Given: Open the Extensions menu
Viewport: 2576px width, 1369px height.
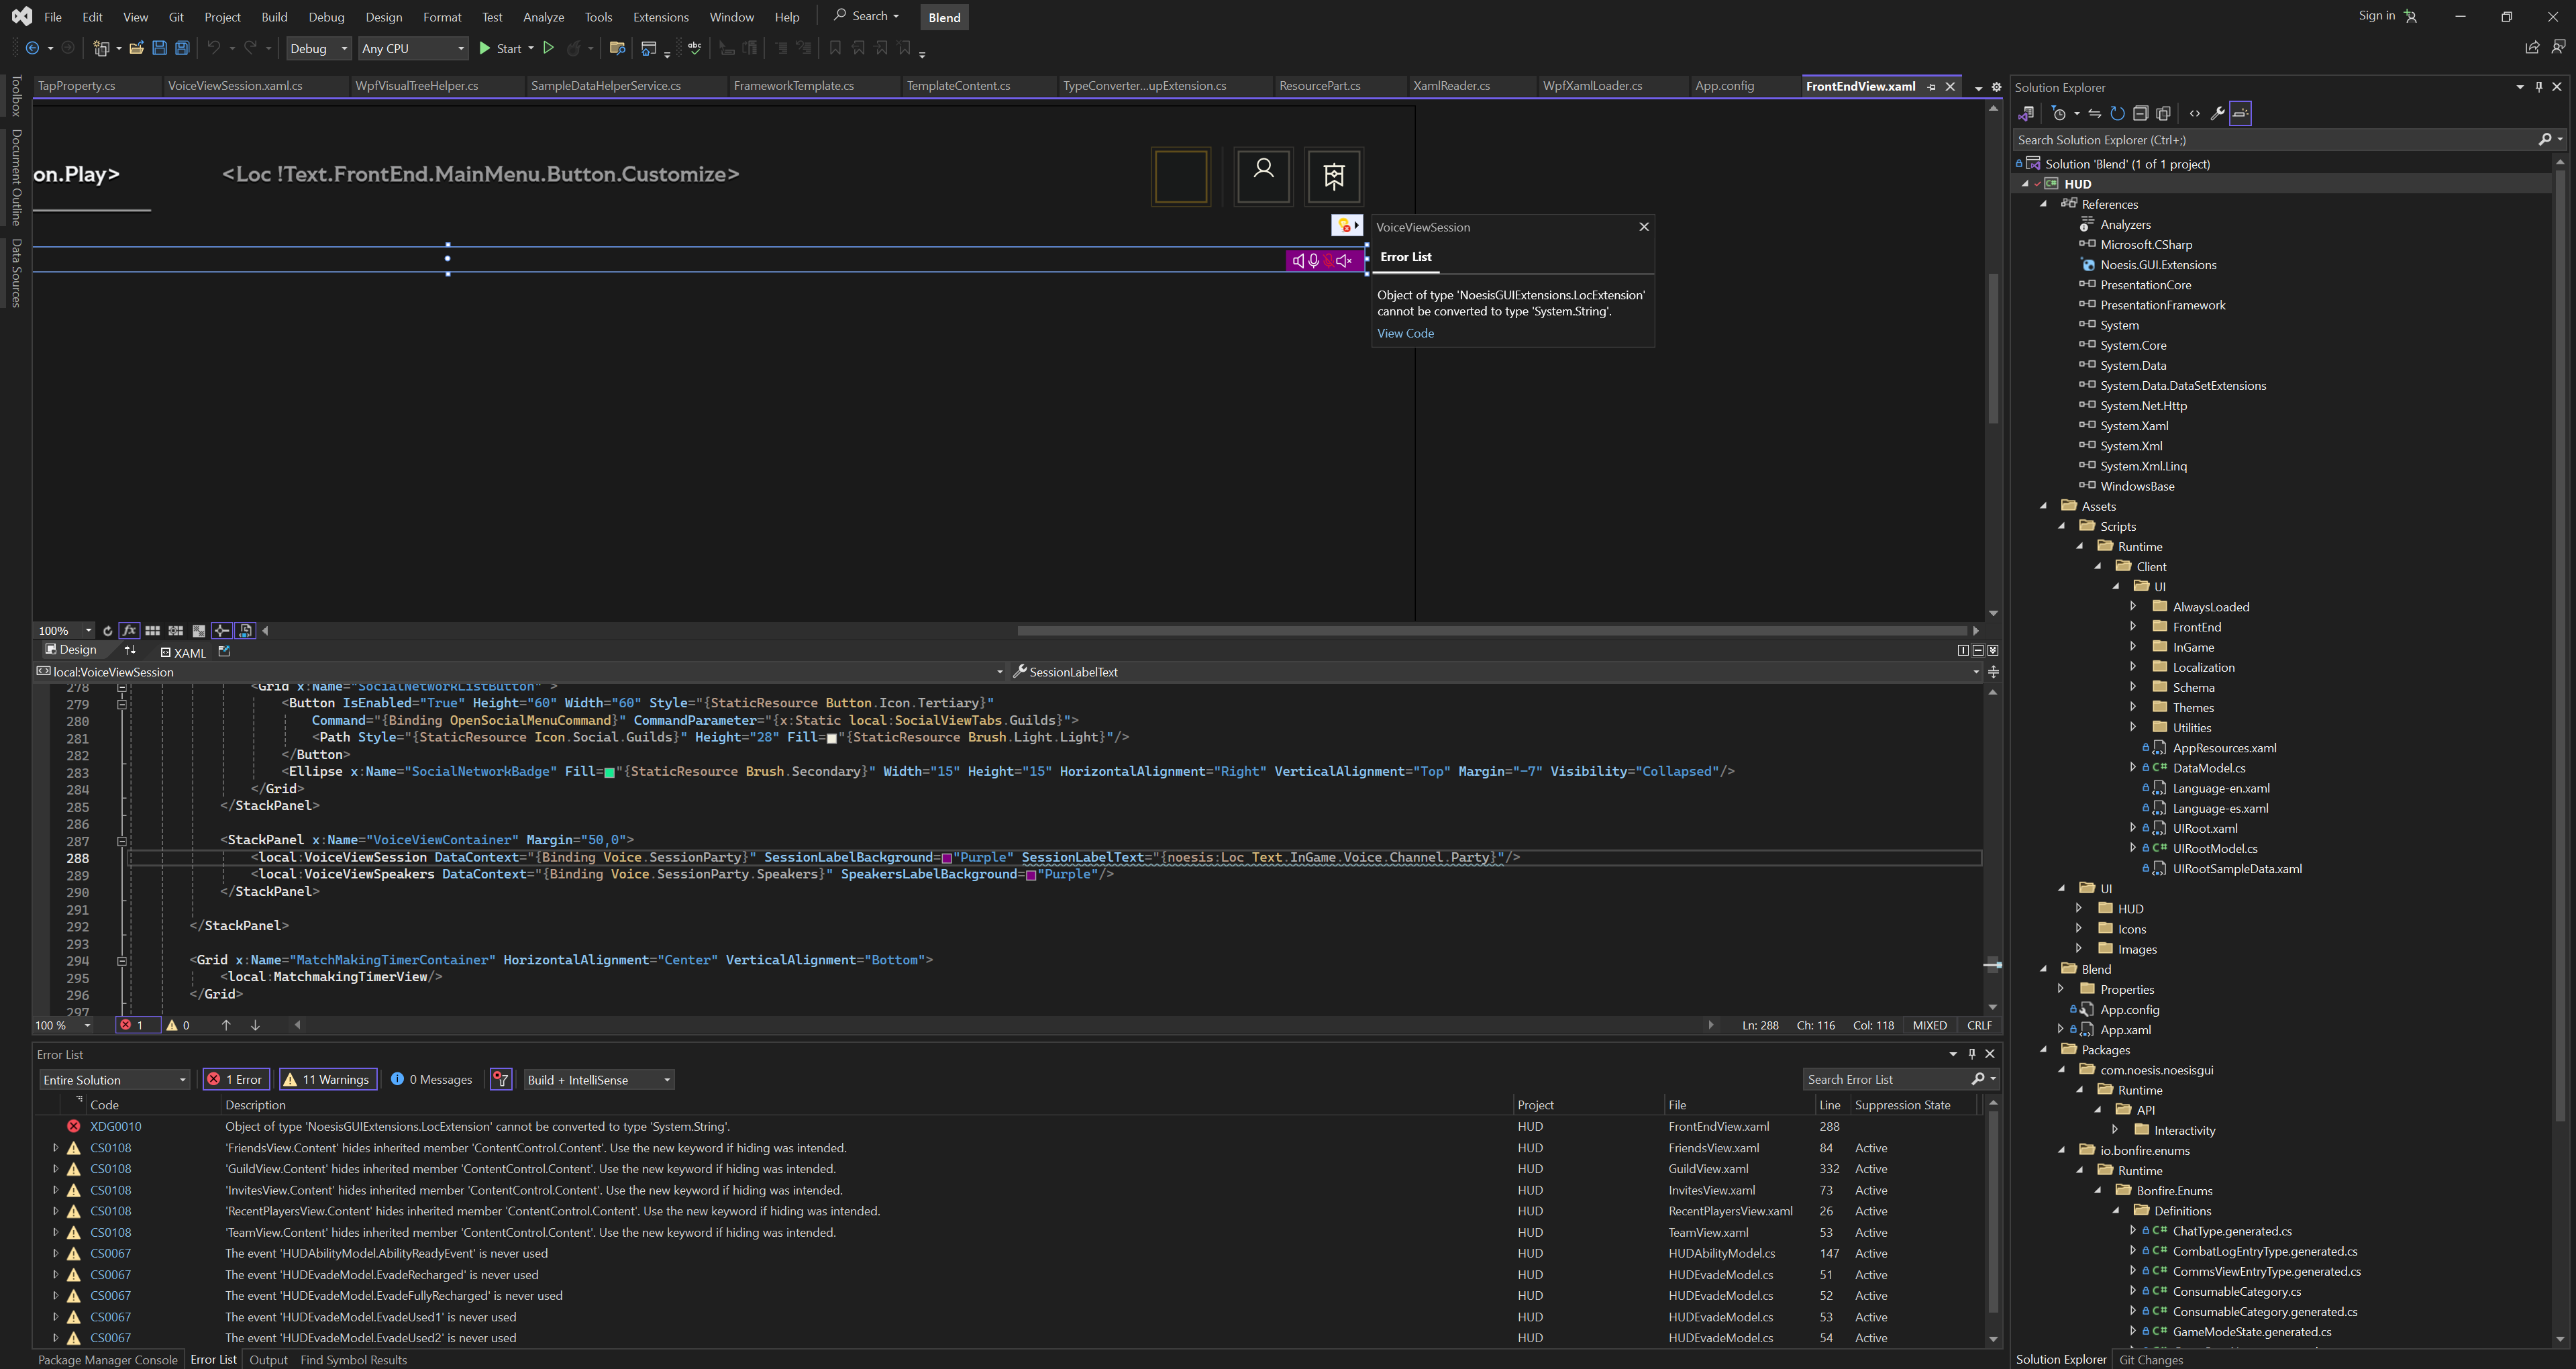Looking at the screenshot, I should coord(660,17).
